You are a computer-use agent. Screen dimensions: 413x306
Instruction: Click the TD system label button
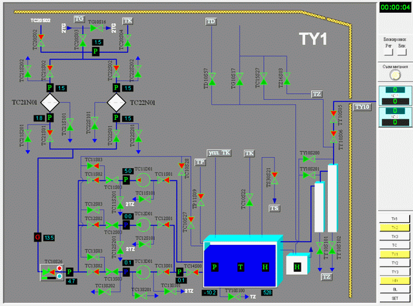point(211,21)
